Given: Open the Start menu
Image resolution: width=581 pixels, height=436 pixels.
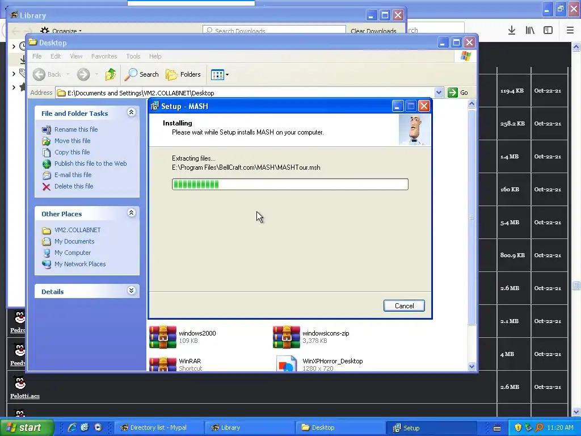Looking at the screenshot, I should click(27, 427).
